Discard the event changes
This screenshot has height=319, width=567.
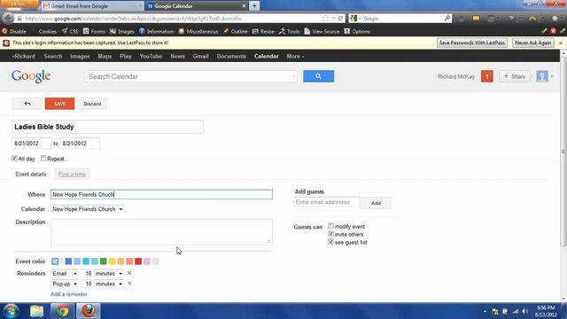[92, 104]
